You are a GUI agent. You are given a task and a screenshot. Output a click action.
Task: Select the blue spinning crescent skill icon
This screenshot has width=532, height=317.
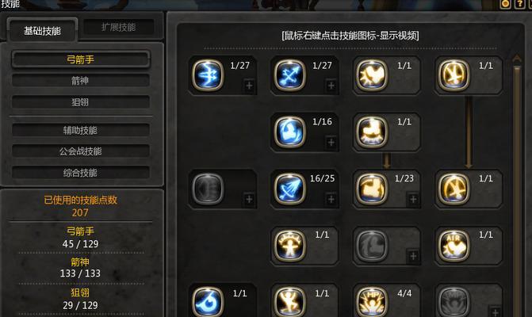tap(208, 302)
